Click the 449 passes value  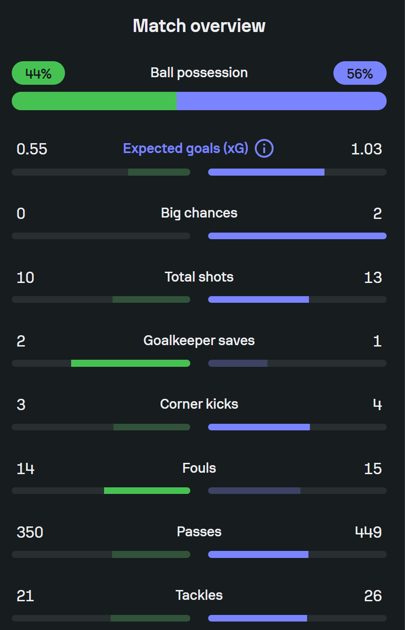coord(368,532)
